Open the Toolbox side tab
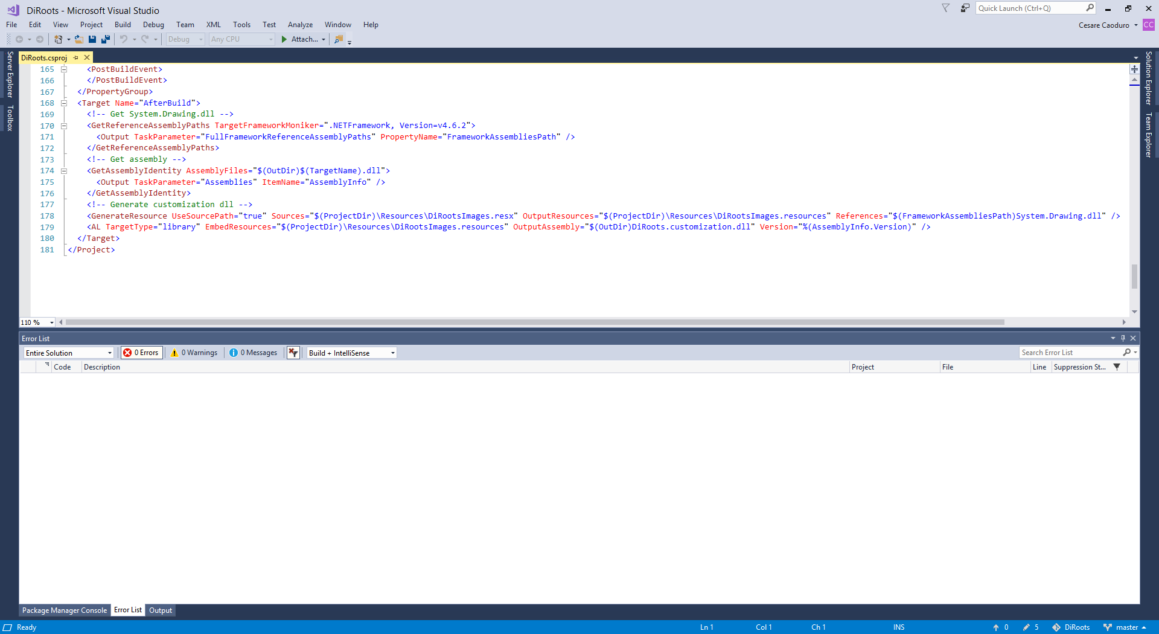The width and height of the screenshot is (1159, 634). 10,118
